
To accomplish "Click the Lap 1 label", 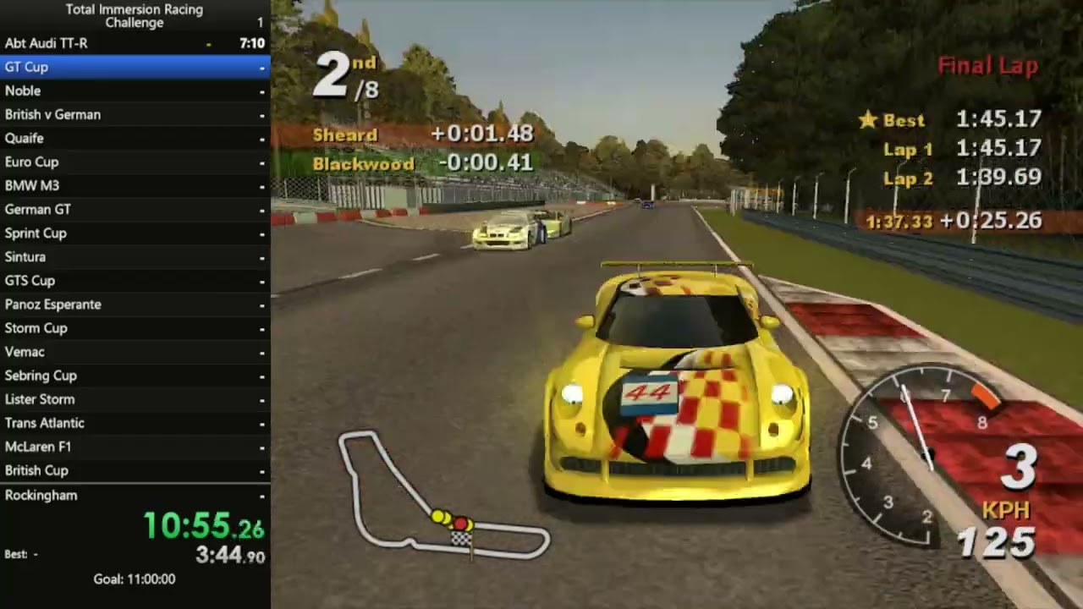I will [x=908, y=150].
